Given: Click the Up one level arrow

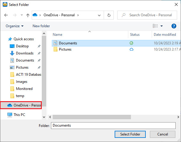Looking at the screenshot, I should [x=28, y=15].
